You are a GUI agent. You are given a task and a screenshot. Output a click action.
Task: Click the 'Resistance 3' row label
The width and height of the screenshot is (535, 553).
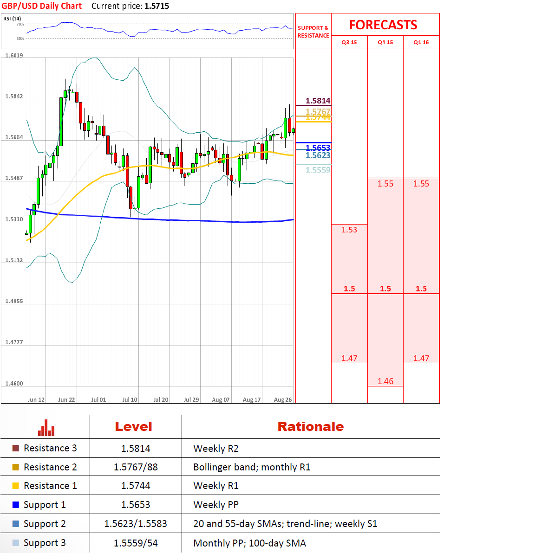[x=50, y=448]
